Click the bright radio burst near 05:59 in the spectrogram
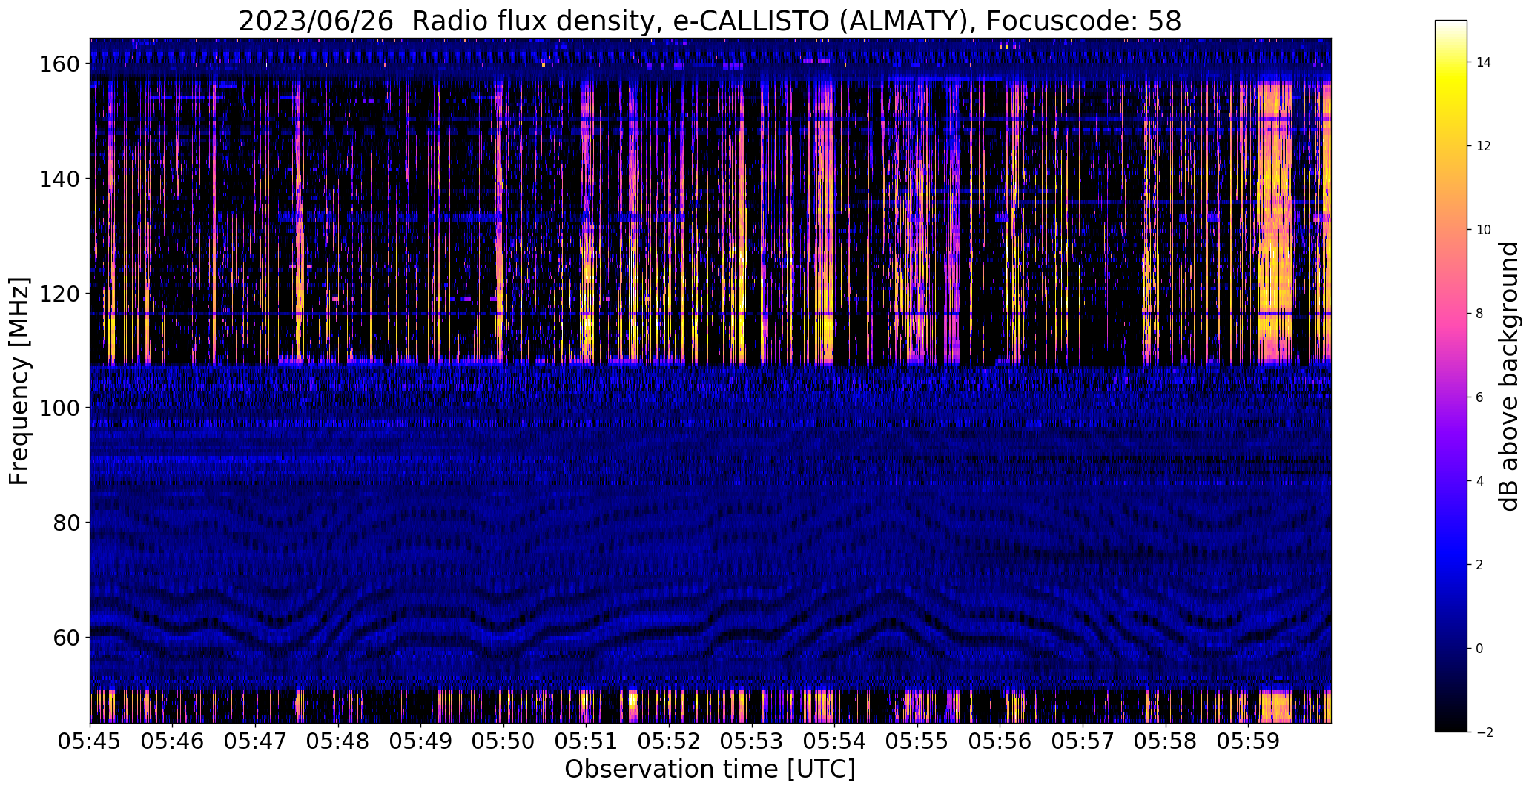Screen dimensions: 1532x791 [1275, 222]
